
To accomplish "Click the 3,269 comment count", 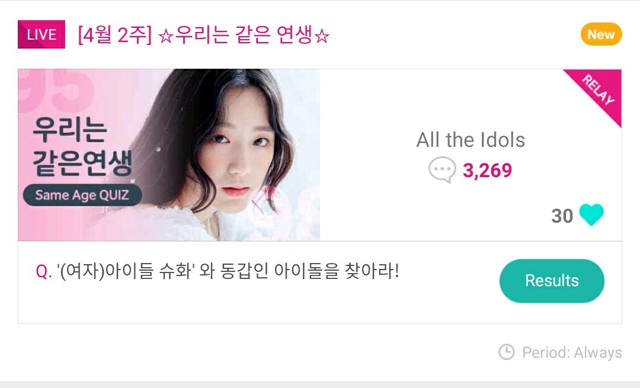I will (487, 171).
